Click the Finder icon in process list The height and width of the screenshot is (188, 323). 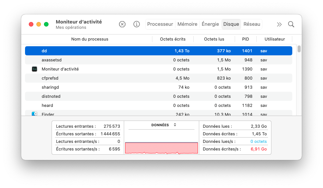(34, 114)
